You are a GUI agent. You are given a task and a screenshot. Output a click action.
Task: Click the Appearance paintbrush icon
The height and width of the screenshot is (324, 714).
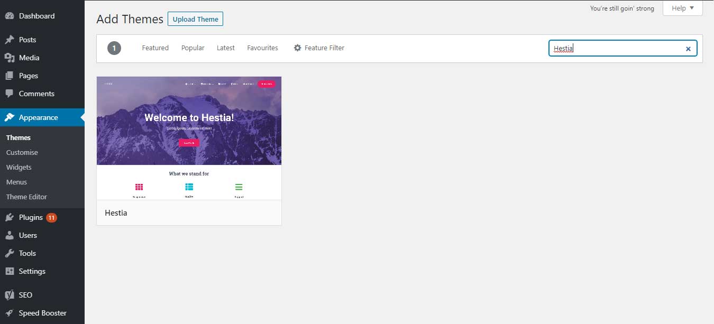pos(10,117)
